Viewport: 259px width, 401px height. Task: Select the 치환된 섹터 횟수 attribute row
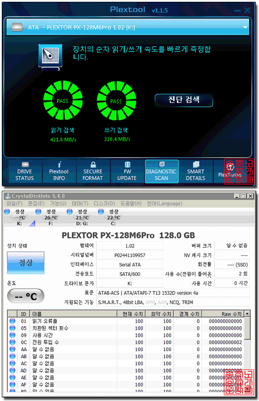click(x=125, y=328)
